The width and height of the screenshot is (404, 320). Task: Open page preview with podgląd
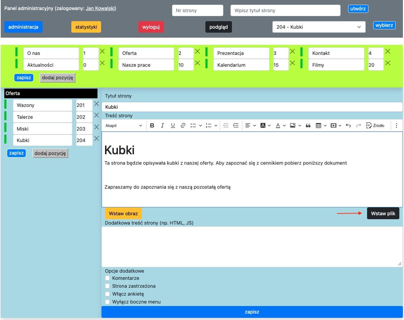pos(219,27)
